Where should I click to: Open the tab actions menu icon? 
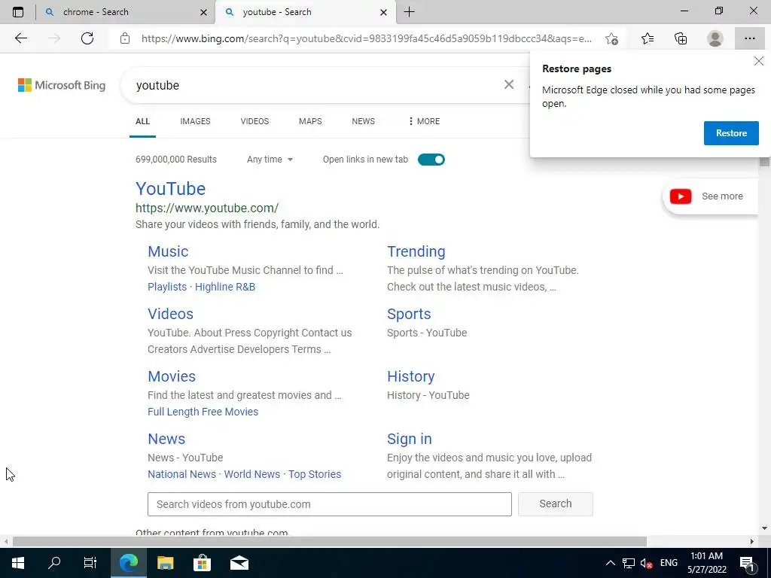18,12
